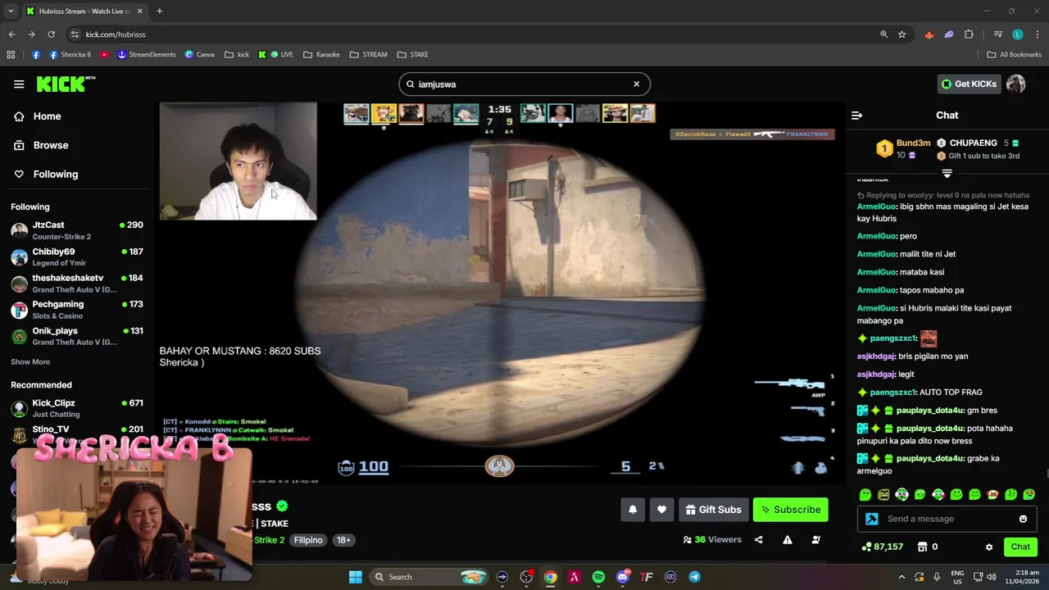This screenshot has width=1049, height=590.
Task: Open Karaoke bookmarks folder
Action: (x=321, y=55)
